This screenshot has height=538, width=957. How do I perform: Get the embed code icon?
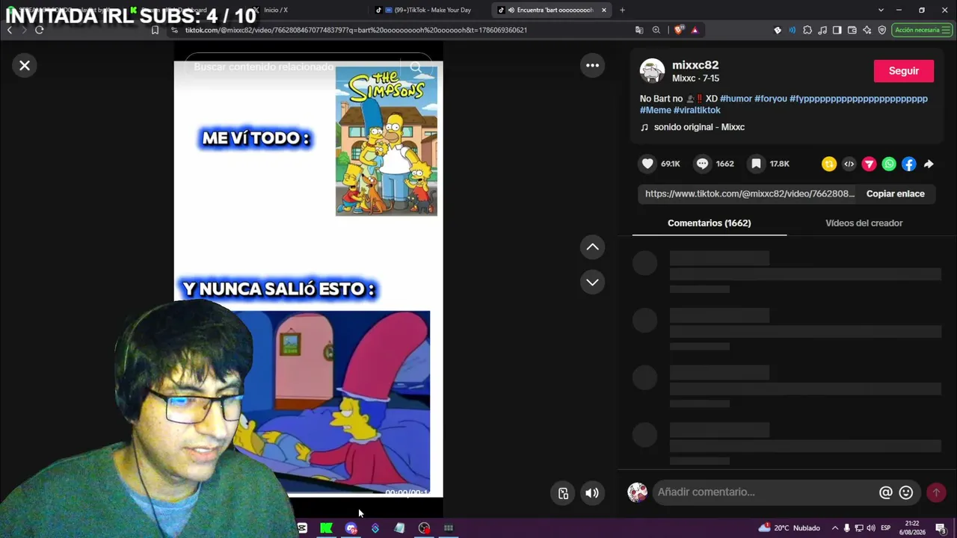pos(849,164)
